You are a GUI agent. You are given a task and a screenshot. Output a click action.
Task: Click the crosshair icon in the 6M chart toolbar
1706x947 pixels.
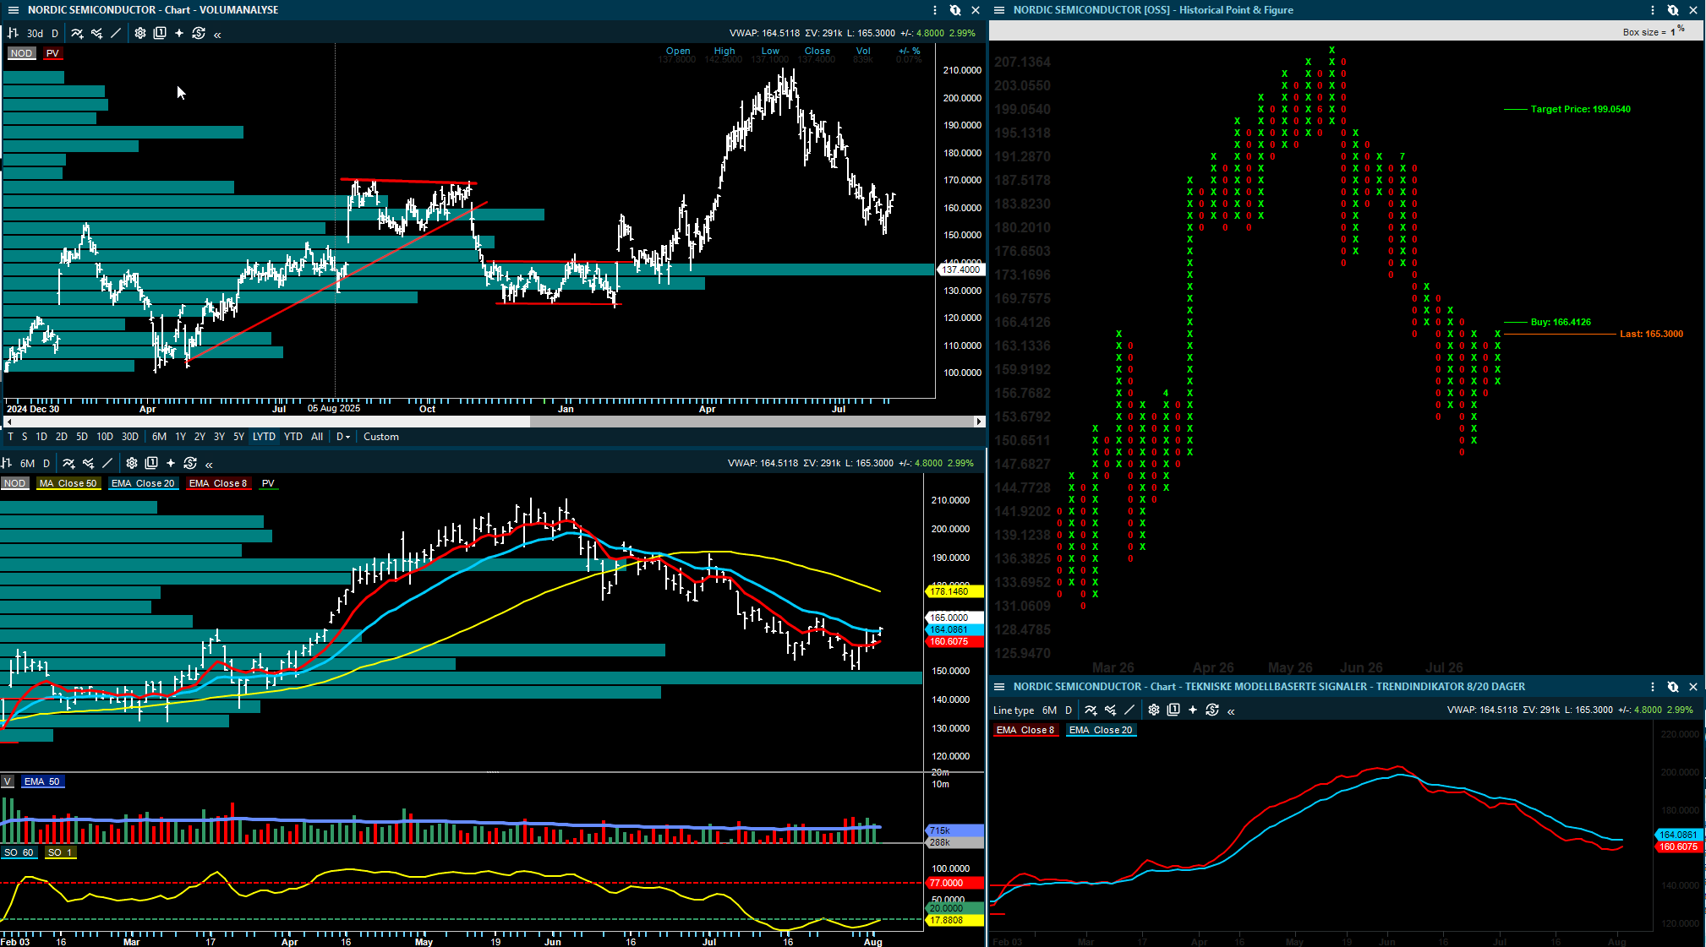pyautogui.click(x=171, y=463)
